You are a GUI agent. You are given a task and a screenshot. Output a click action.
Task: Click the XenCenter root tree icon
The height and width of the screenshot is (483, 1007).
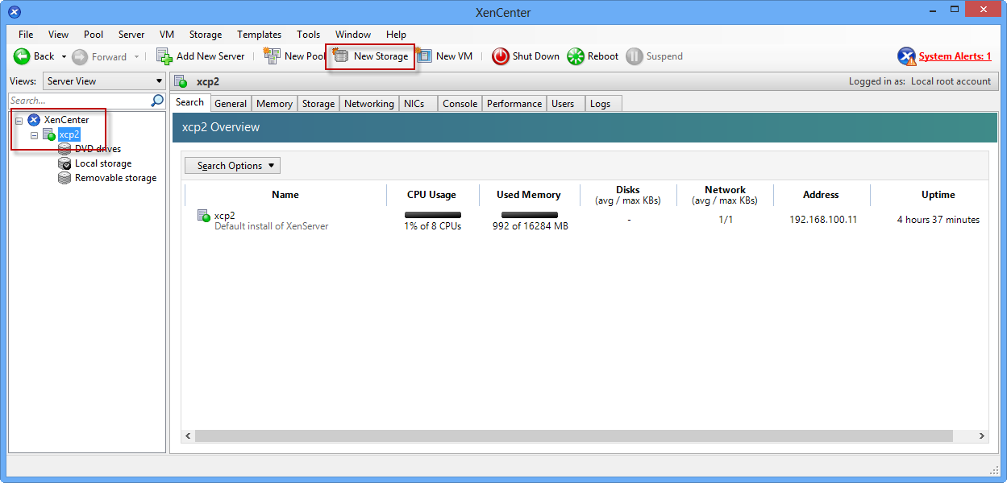(x=34, y=120)
